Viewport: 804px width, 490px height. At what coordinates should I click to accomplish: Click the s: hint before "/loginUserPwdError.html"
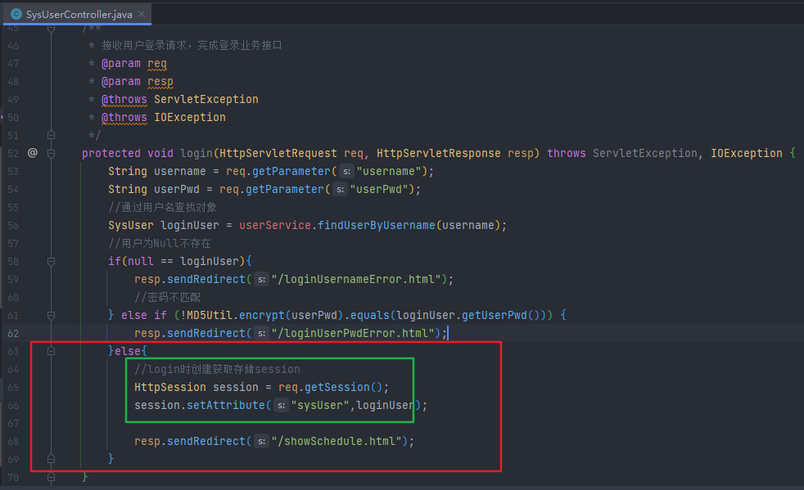coord(261,333)
